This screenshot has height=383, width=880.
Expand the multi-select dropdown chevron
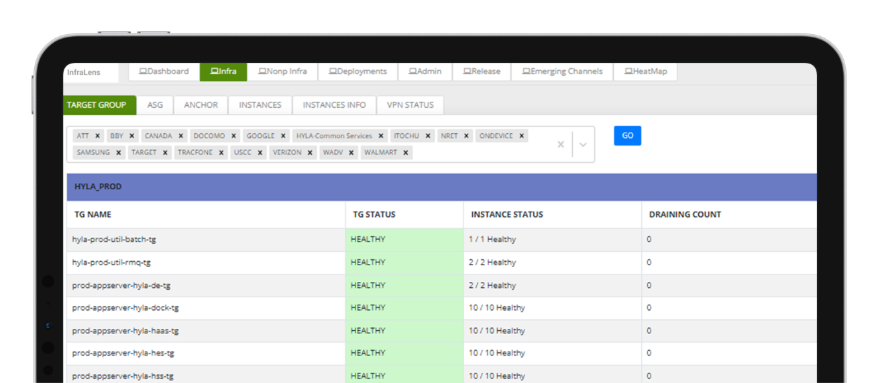click(583, 145)
